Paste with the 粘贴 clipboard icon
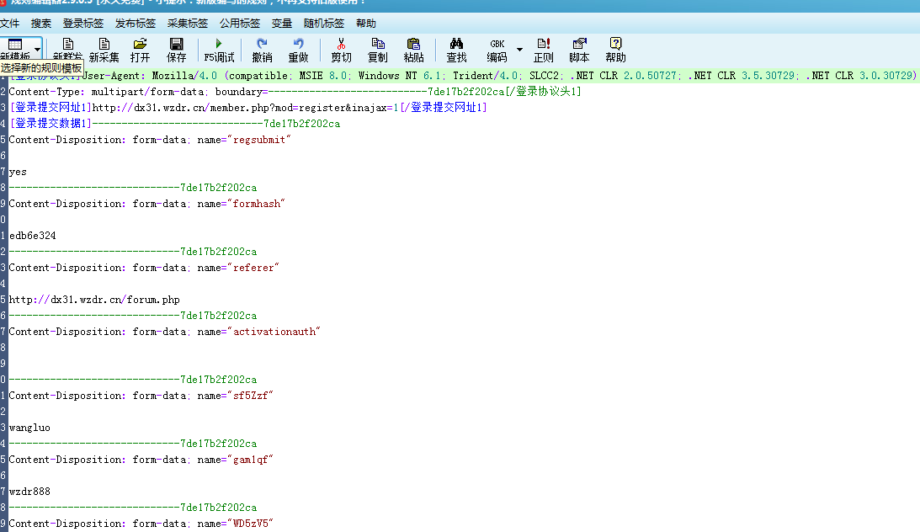The height and width of the screenshot is (532, 920). point(413,50)
